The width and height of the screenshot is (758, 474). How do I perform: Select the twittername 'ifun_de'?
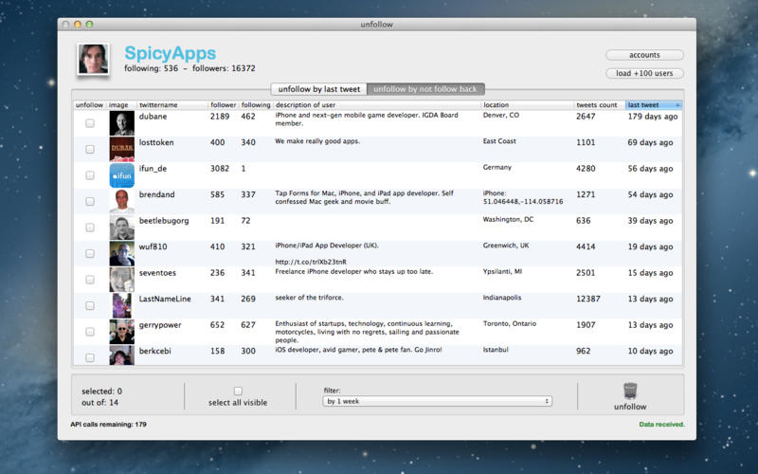point(153,169)
